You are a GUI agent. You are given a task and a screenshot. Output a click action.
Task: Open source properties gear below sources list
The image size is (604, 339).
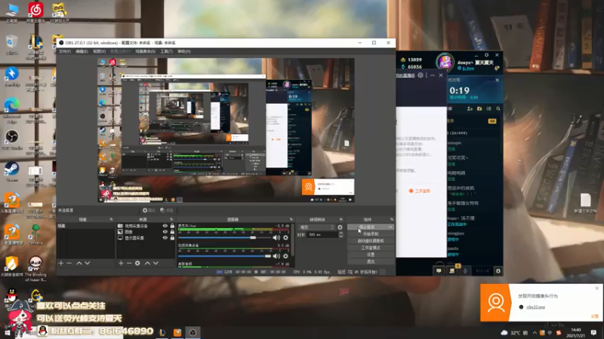point(137,263)
